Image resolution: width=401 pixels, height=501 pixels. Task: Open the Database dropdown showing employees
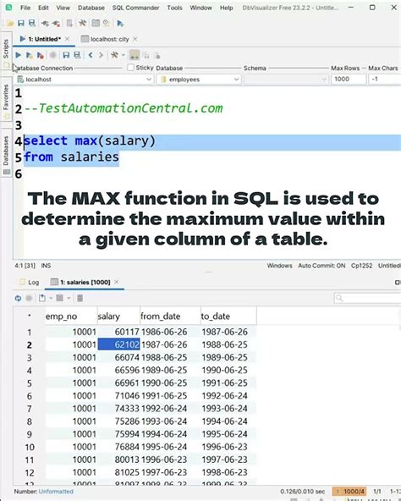[x=199, y=80]
